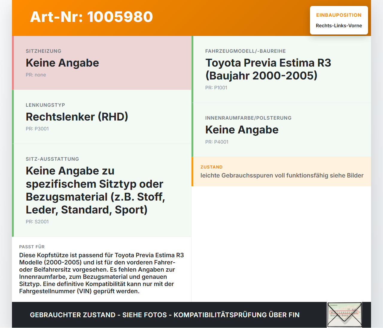Click the Lenkungstyp label
Image resolution: width=383 pixels, height=328 pixels.
coord(45,105)
